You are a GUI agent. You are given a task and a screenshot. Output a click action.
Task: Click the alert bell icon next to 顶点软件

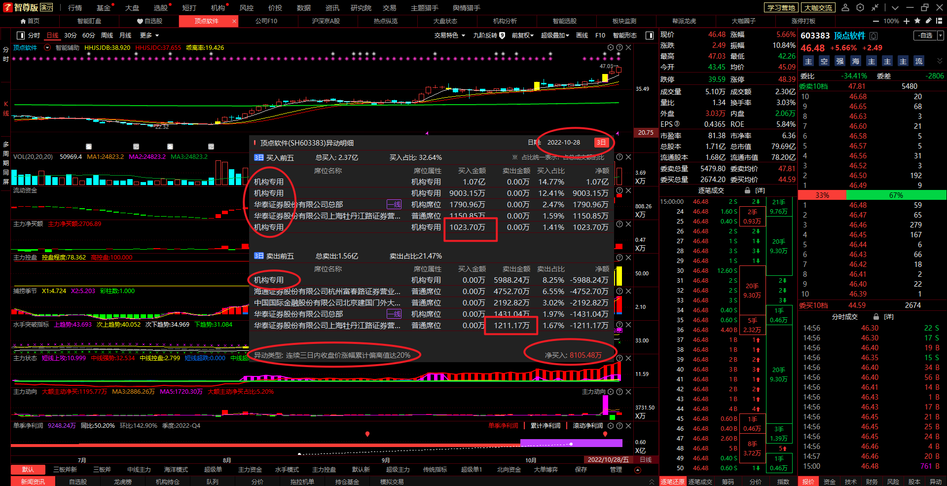[x=874, y=36]
